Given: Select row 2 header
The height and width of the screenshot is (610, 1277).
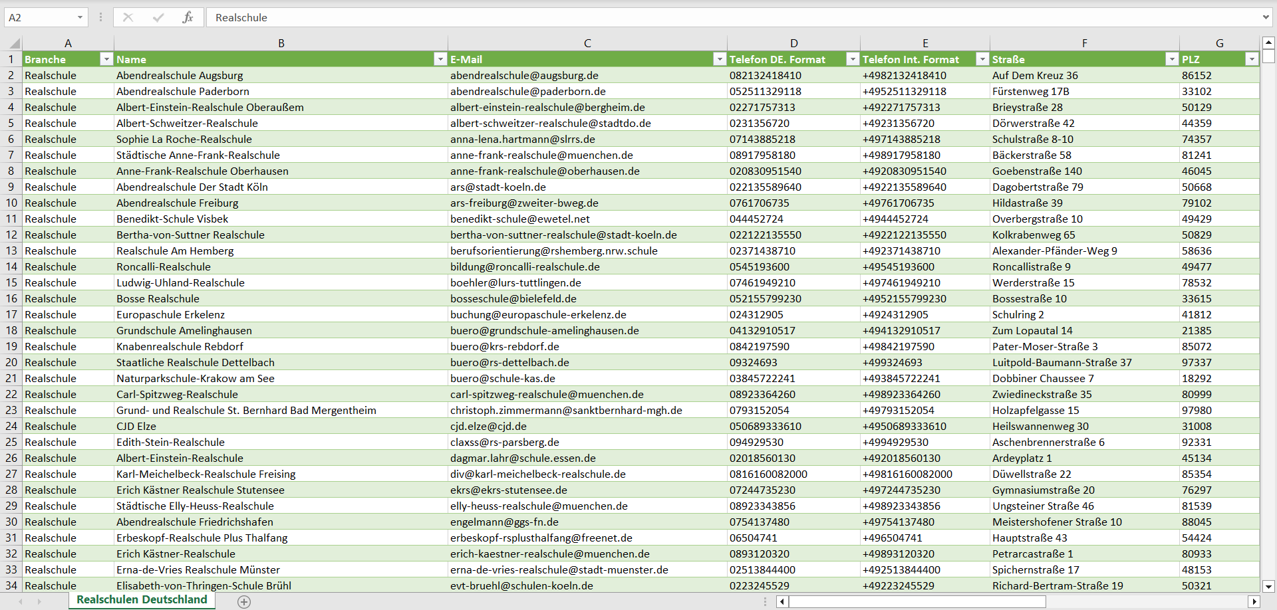Looking at the screenshot, I should point(11,75).
